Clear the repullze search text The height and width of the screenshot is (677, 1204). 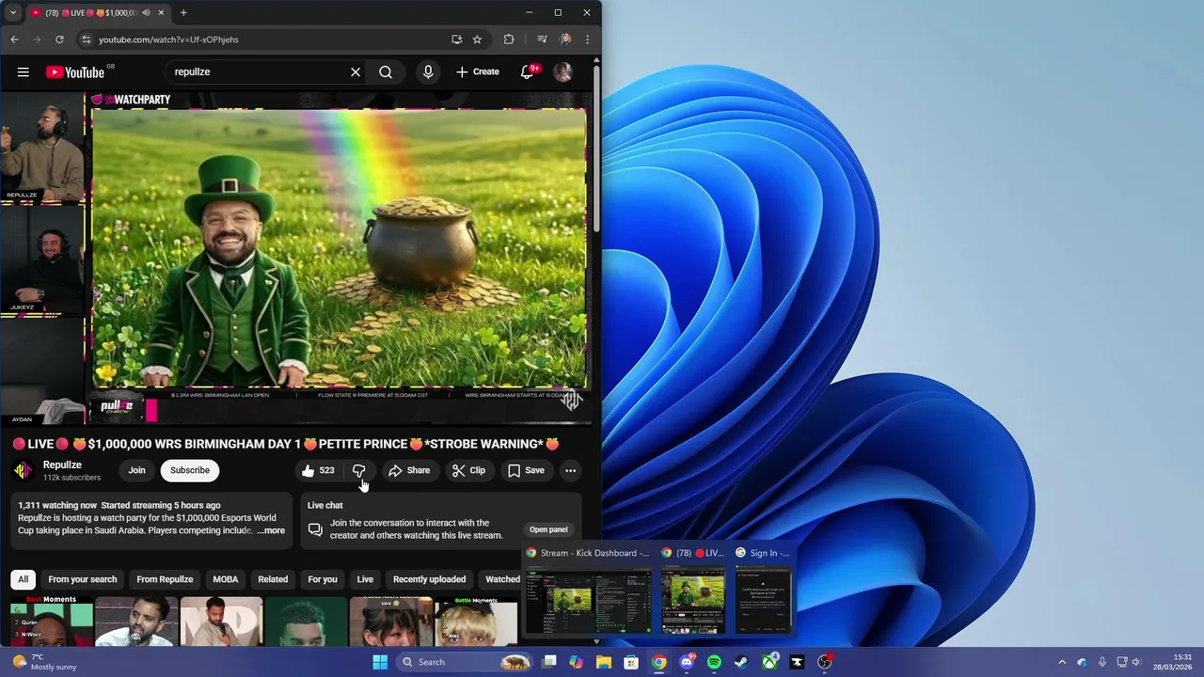[x=356, y=72]
